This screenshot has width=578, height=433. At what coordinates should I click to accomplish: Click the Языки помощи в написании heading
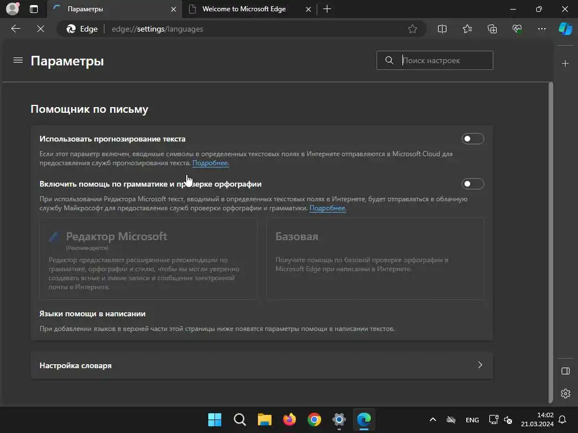93,313
